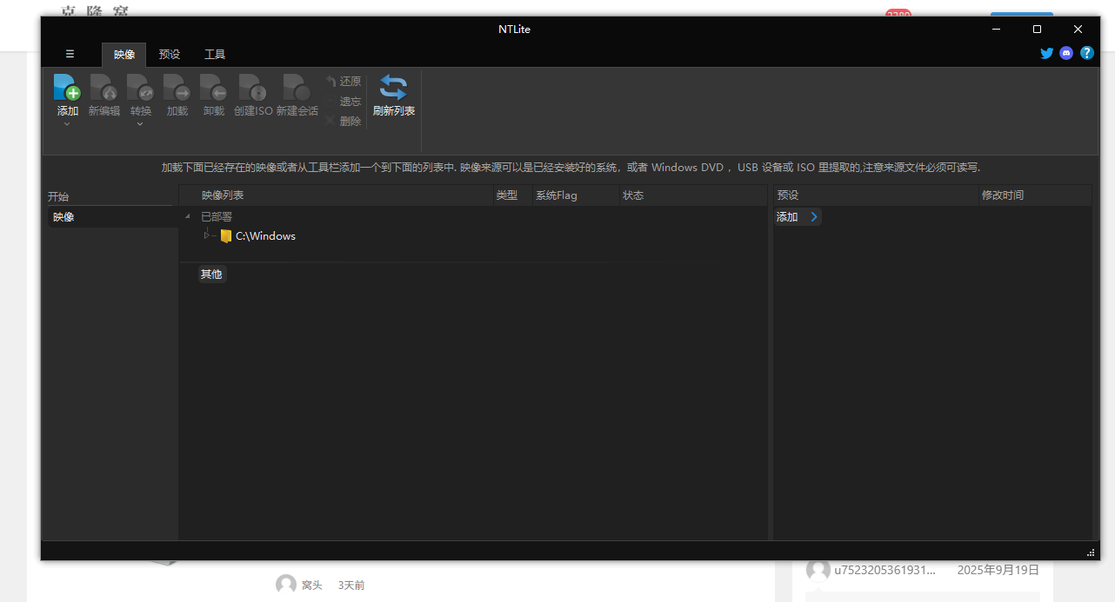
Task: Click the 添加 button in presets panel
Action: point(797,217)
